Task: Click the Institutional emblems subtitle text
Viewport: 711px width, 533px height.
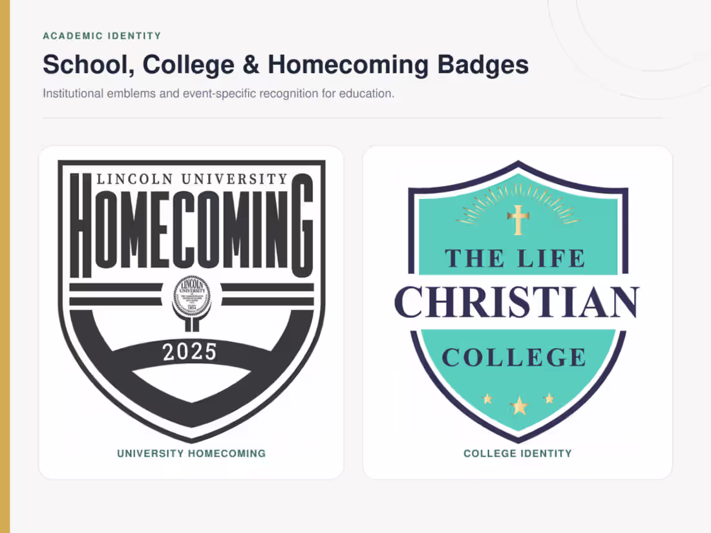Action: tap(218, 94)
